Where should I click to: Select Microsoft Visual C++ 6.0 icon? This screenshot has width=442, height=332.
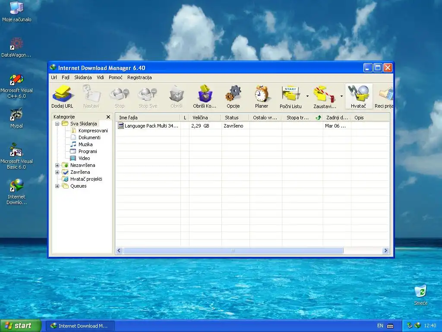[16, 86]
